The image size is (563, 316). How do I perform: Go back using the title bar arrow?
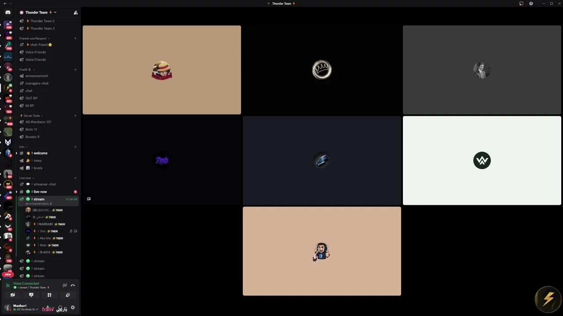[5, 4]
